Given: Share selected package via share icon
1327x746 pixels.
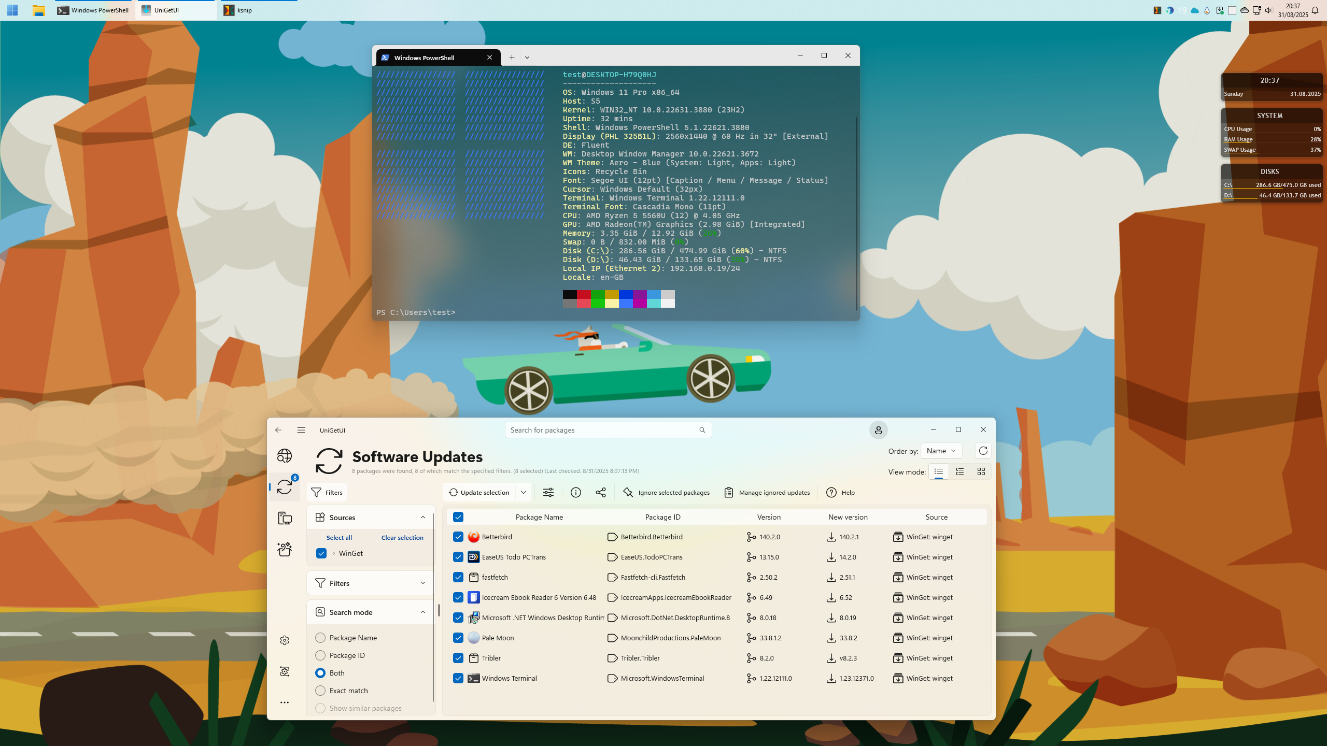Looking at the screenshot, I should 601,493.
